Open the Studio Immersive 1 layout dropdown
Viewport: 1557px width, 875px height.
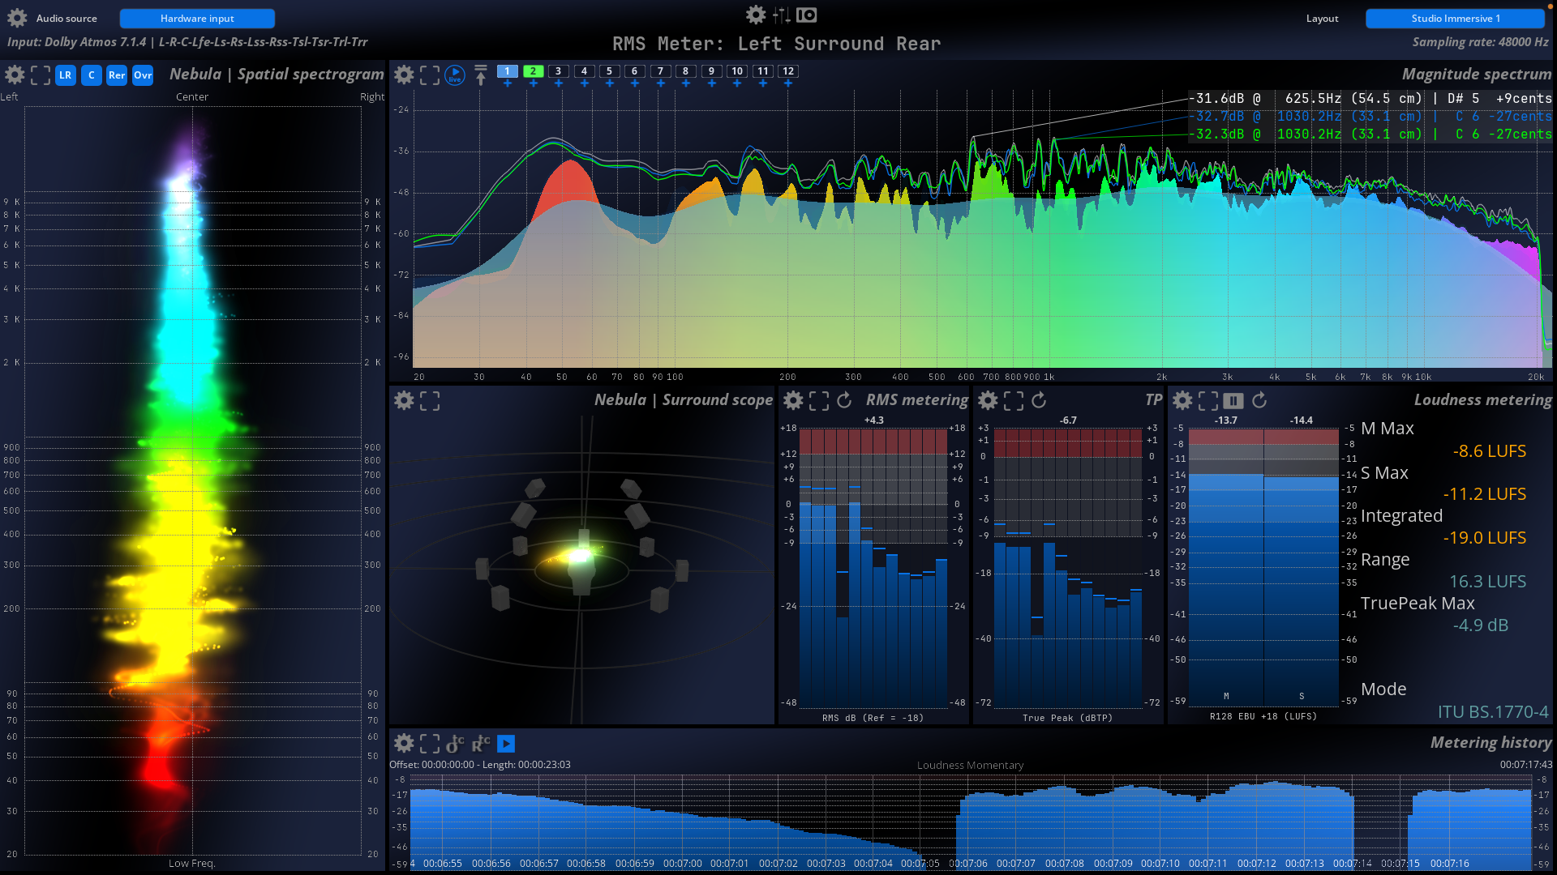pos(1455,18)
